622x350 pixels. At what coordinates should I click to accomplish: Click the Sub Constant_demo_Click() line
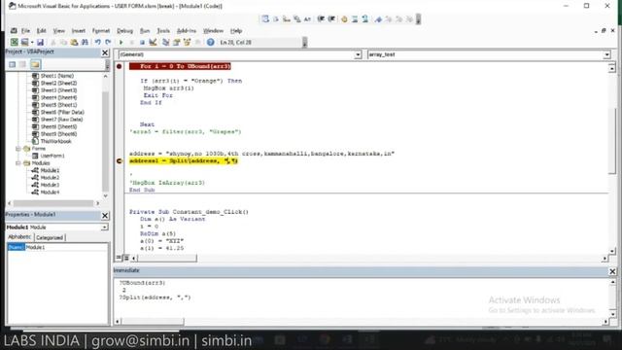(x=189, y=212)
